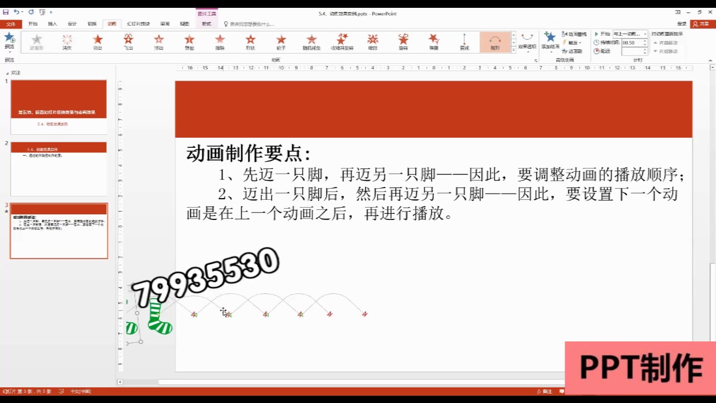This screenshot has width=716, height=403.
Task: Select the 直线 (Lines) motion path
Action: pos(464,42)
